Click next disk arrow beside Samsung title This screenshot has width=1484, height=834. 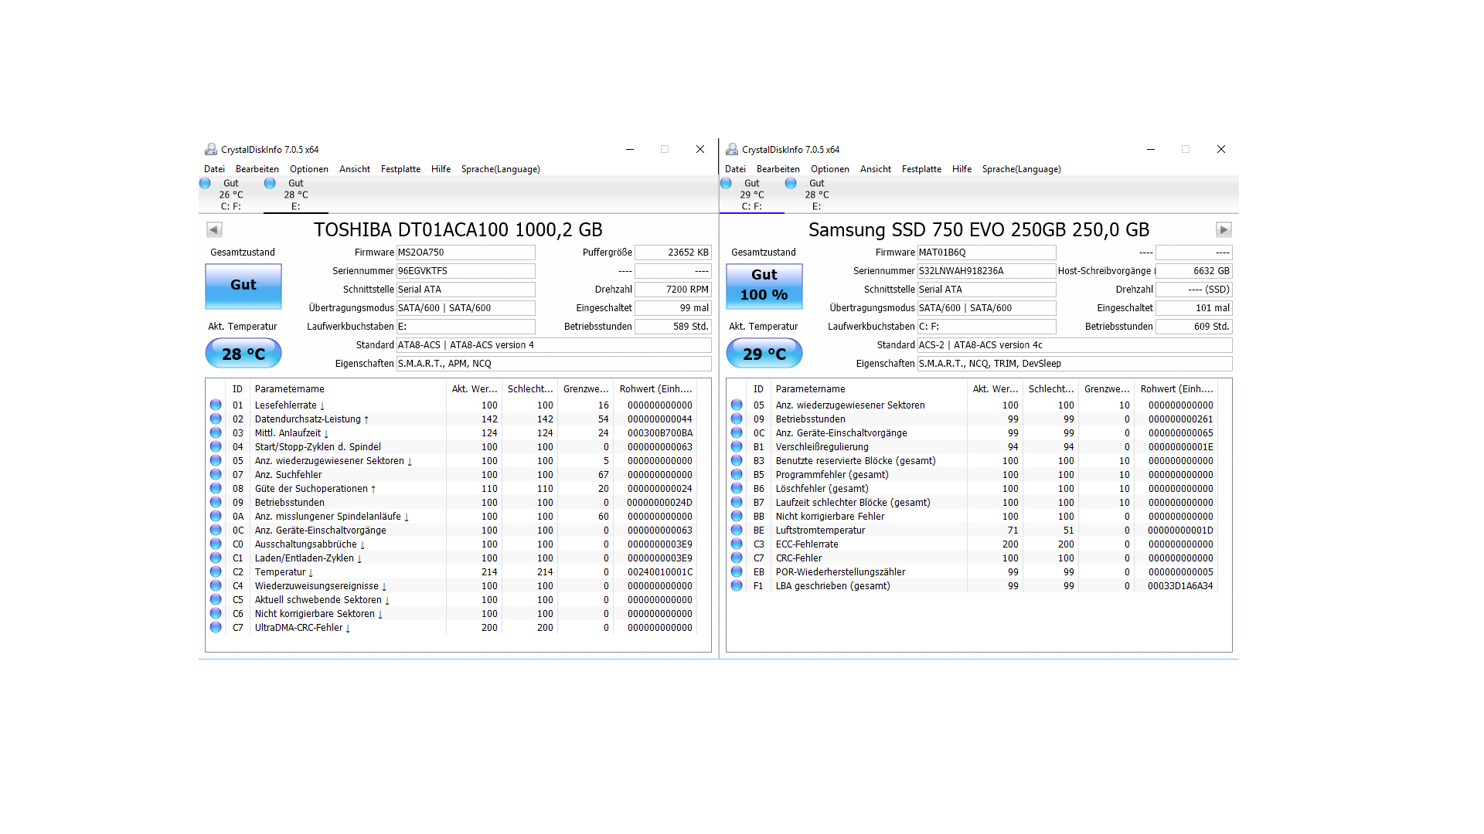click(x=1224, y=229)
